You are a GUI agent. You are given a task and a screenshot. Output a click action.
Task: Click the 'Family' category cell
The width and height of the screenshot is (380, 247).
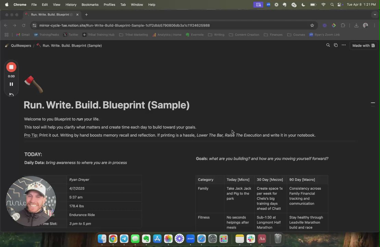210,199
